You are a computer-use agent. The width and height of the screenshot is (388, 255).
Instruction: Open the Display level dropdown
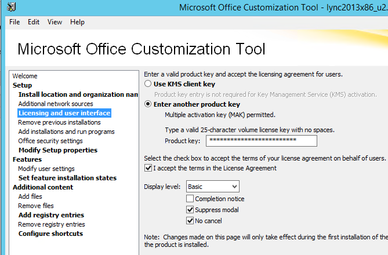[213, 187]
